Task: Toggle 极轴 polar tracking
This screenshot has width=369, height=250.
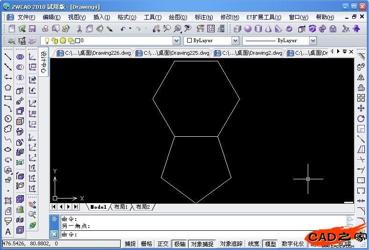Action: coord(180,243)
